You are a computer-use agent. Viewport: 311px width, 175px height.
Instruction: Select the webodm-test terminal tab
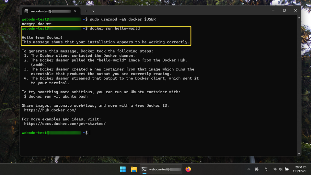click(x=51, y=11)
